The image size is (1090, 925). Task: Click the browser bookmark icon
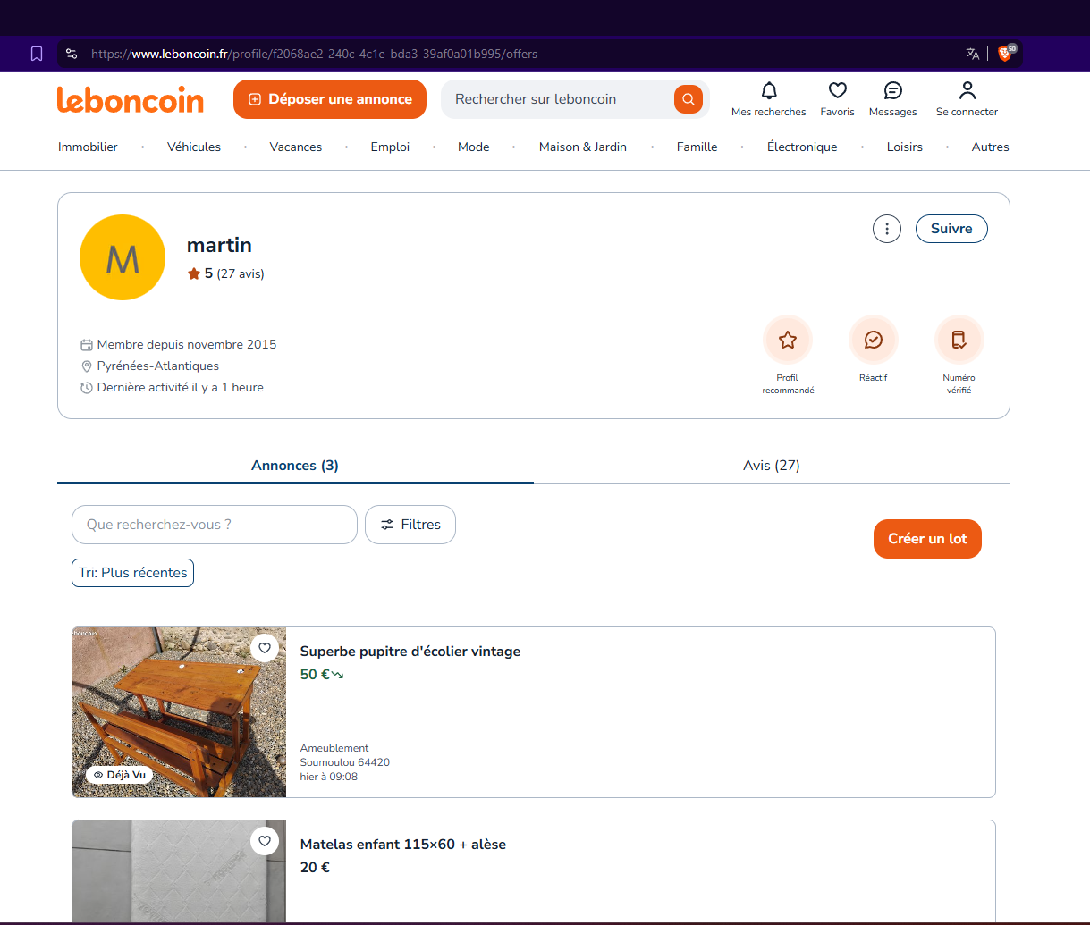[37, 54]
